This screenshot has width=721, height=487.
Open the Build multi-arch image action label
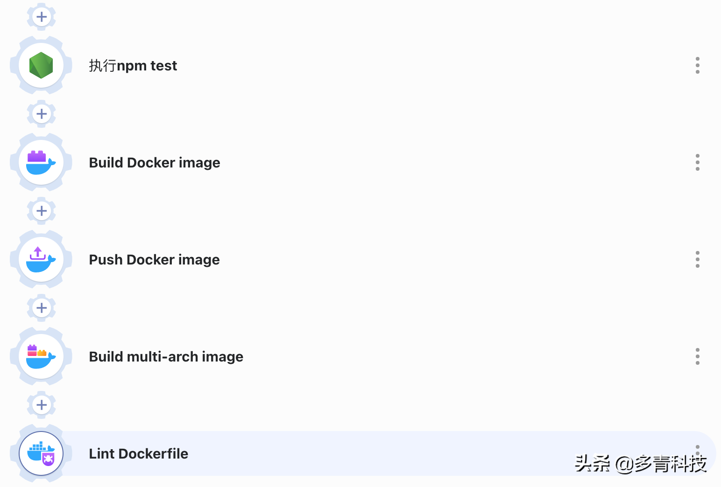click(x=166, y=357)
